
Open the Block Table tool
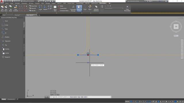(55, 8)
